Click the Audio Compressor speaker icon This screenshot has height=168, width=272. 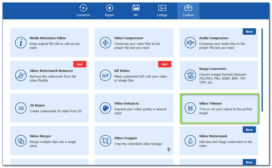(x=190, y=43)
